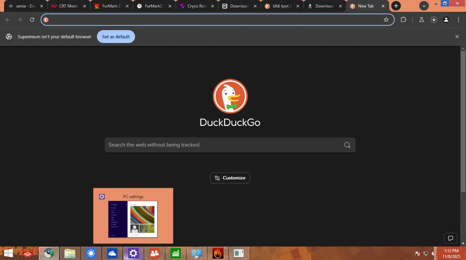Click the "Supermium isn't your default browser" message
The height and width of the screenshot is (260, 466).
[55, 37]
